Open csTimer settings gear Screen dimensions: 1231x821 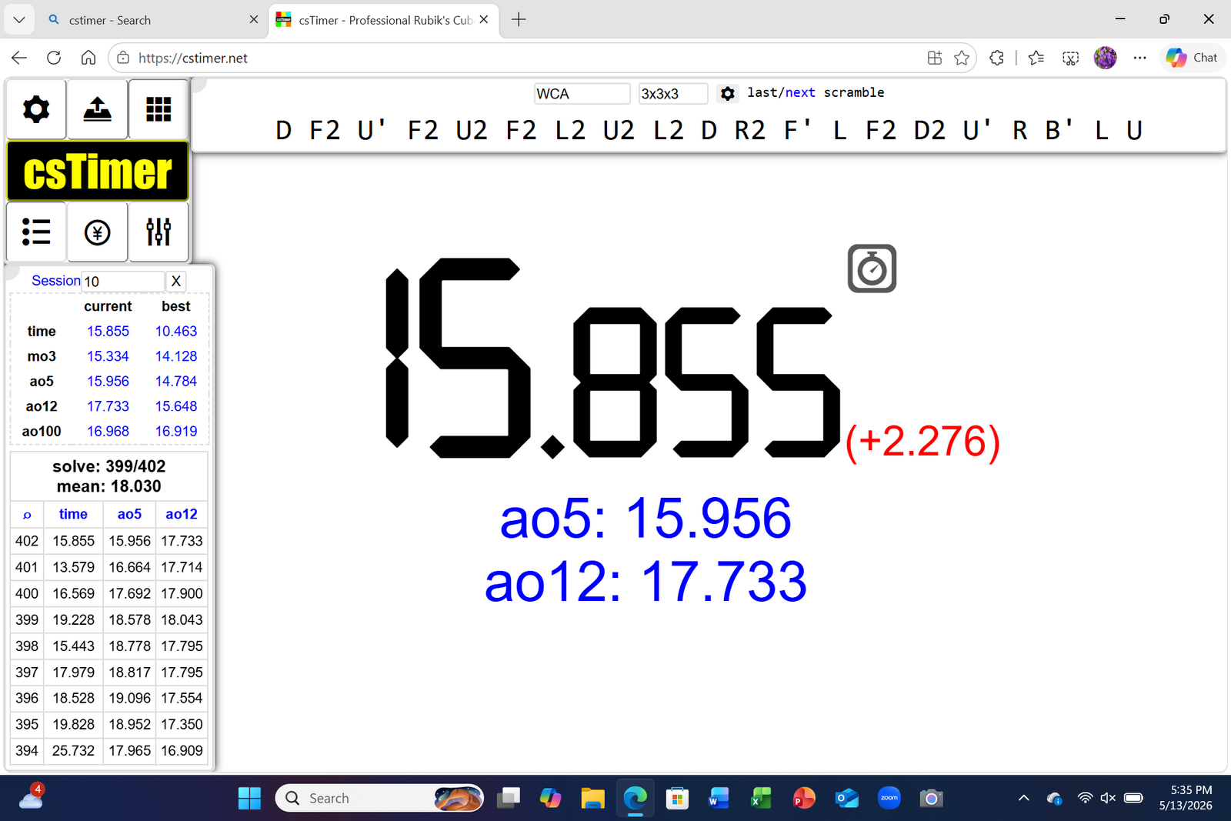coord(36,109)
